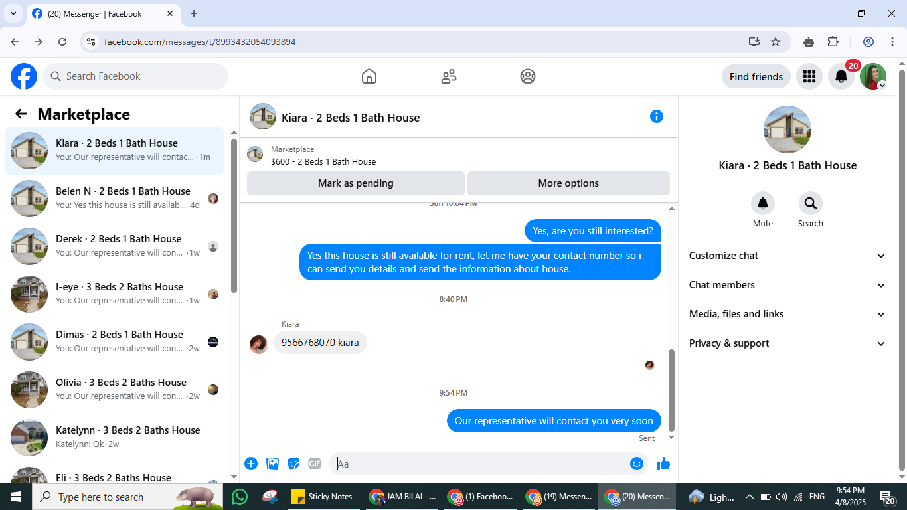The image size is (907, 510).
Task: Open notifications bell with 20 badge
Action: 841,76
